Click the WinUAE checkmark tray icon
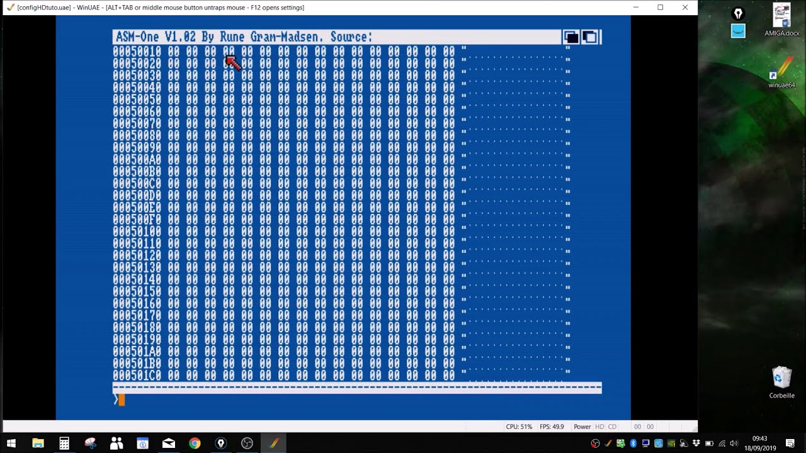806x453 pixels. pyautogui.click(x=608, y=444)
